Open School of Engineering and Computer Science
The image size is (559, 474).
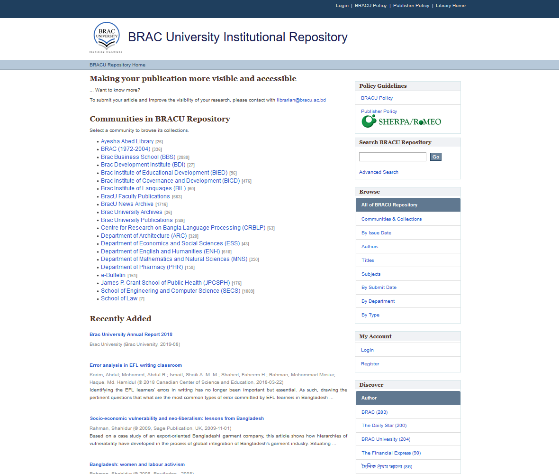(x=171, y=291)
